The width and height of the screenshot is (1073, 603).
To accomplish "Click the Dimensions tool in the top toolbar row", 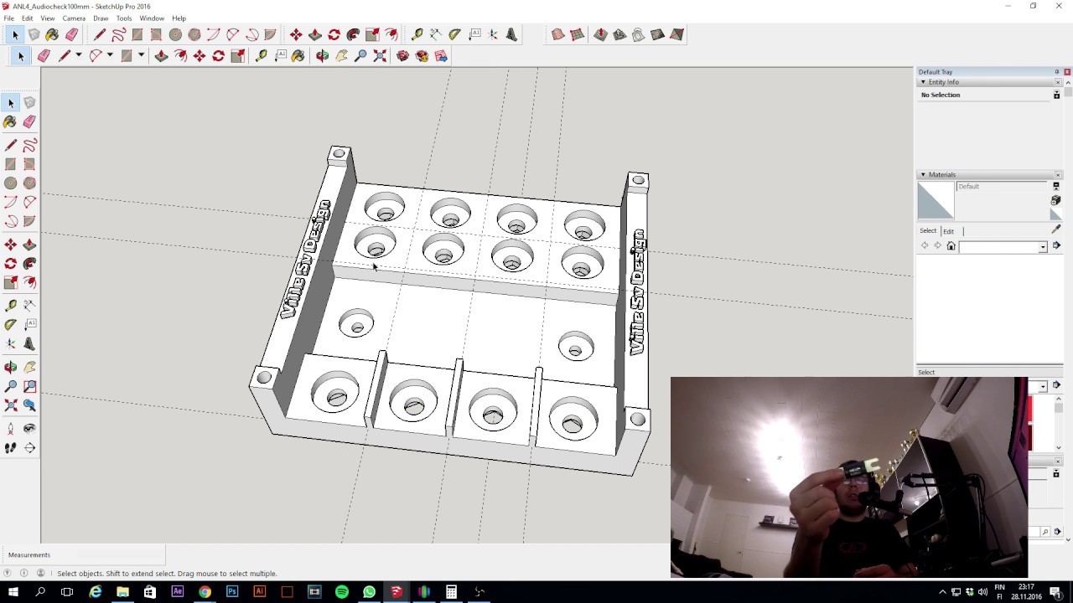I will [x=435, y=34].
